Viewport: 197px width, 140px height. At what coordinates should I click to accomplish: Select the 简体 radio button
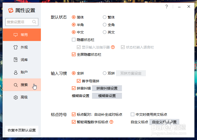pyautogui.click(x=74, y=17)
